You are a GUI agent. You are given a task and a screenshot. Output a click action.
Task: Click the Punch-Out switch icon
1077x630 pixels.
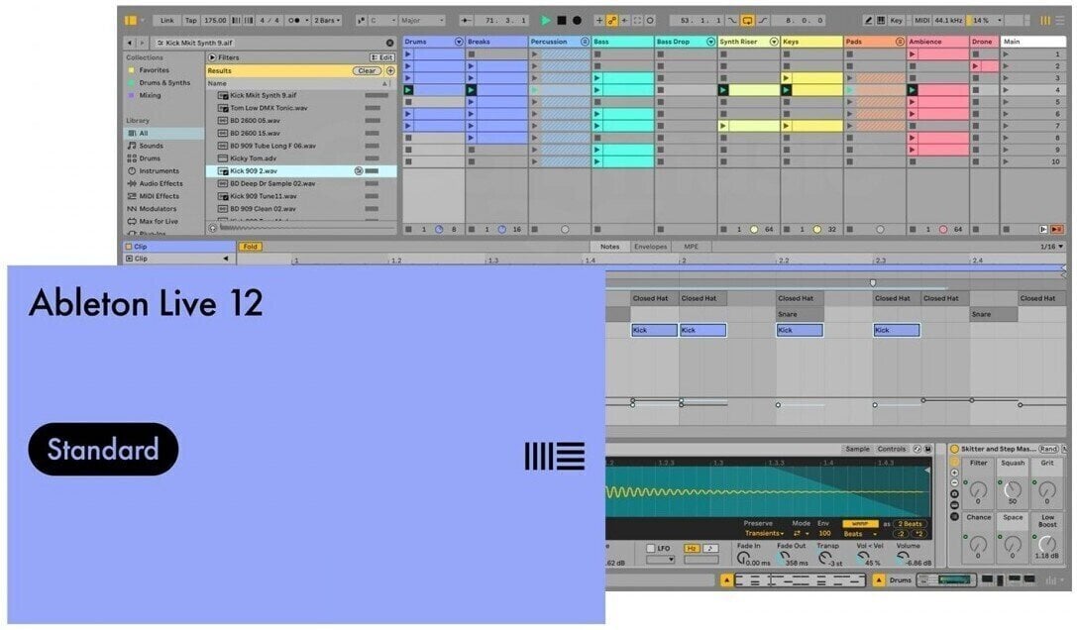pyautogui.click(x=763, y=21)
